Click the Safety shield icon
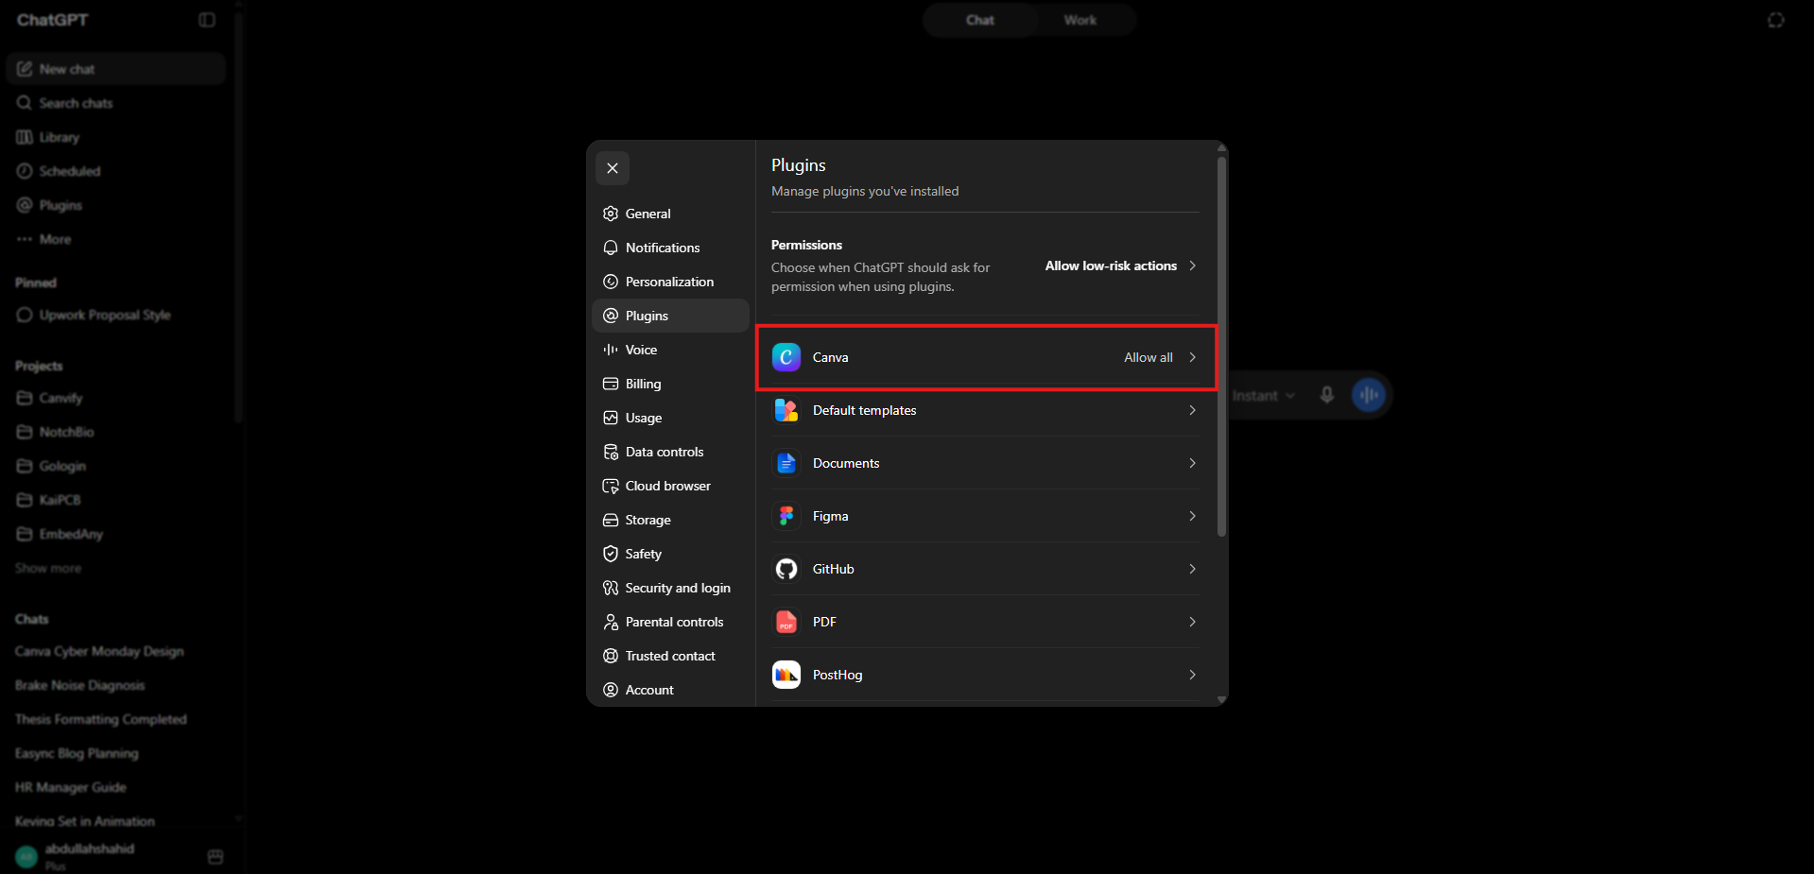 click(x=611, y=554)
